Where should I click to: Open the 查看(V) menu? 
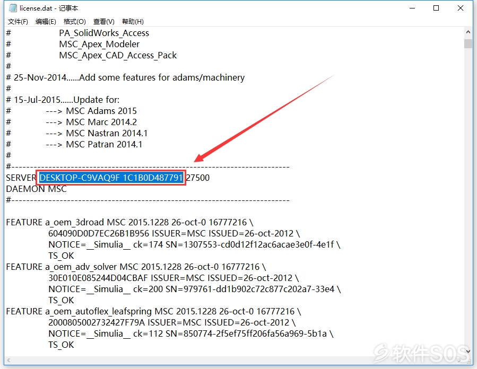coord(104,22)
